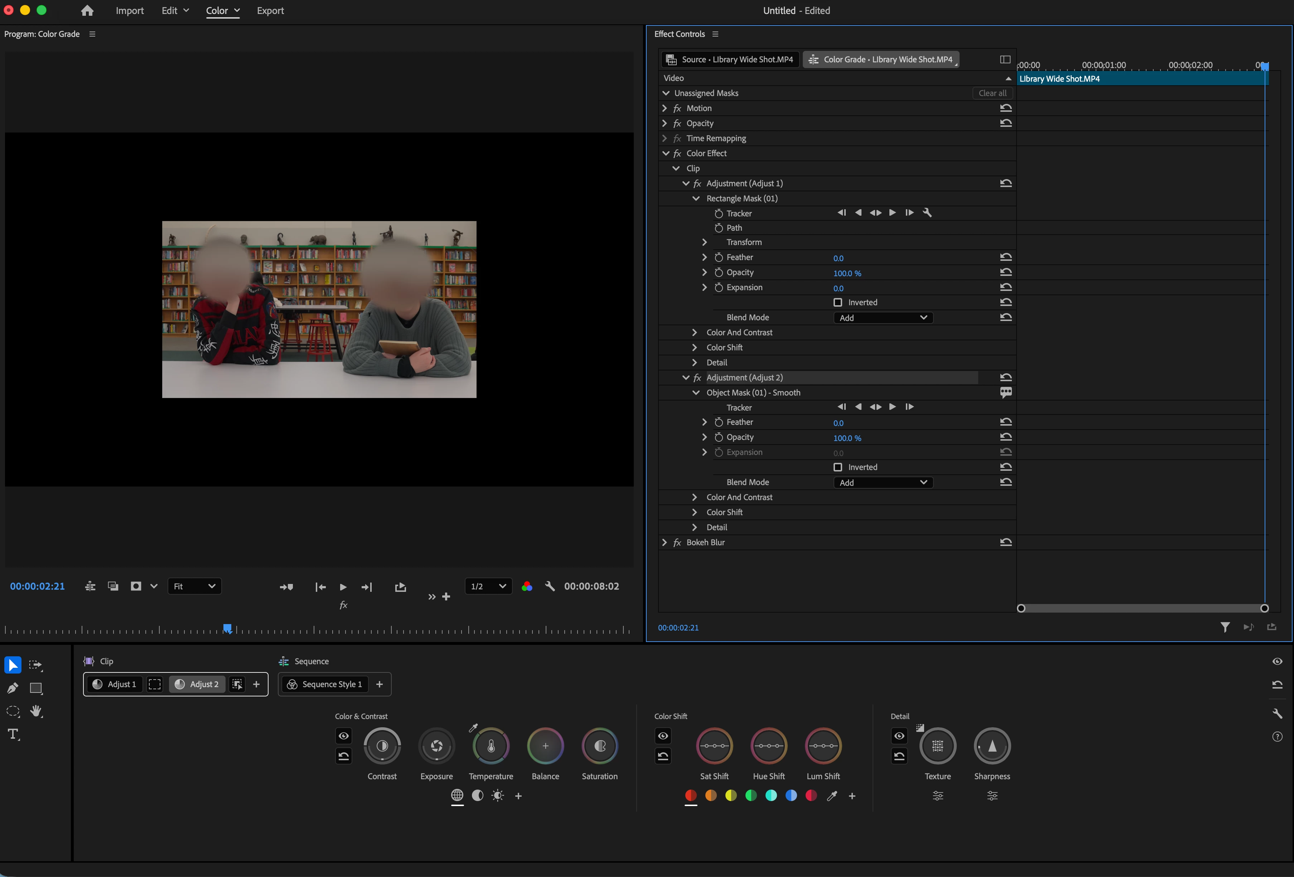Open the Fit zoom level dropdown

[194, 586]
